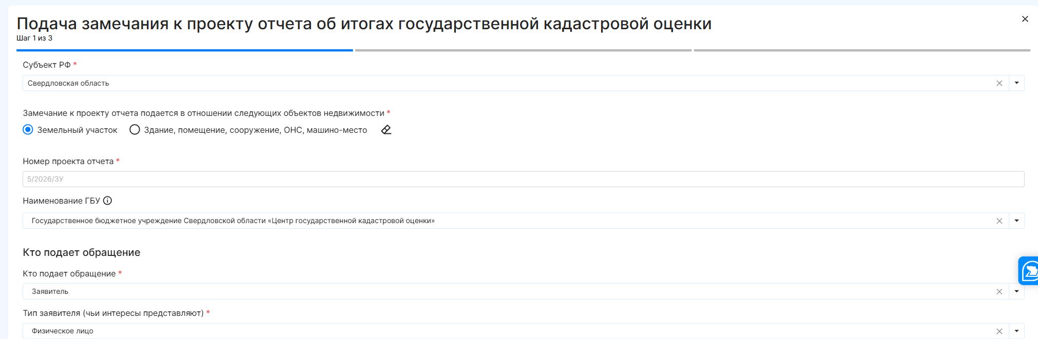The height and width of the screenshot is (339, 1038).
Task: Click the Номер проекта отчета input field
Action: [x=523, y=179]
